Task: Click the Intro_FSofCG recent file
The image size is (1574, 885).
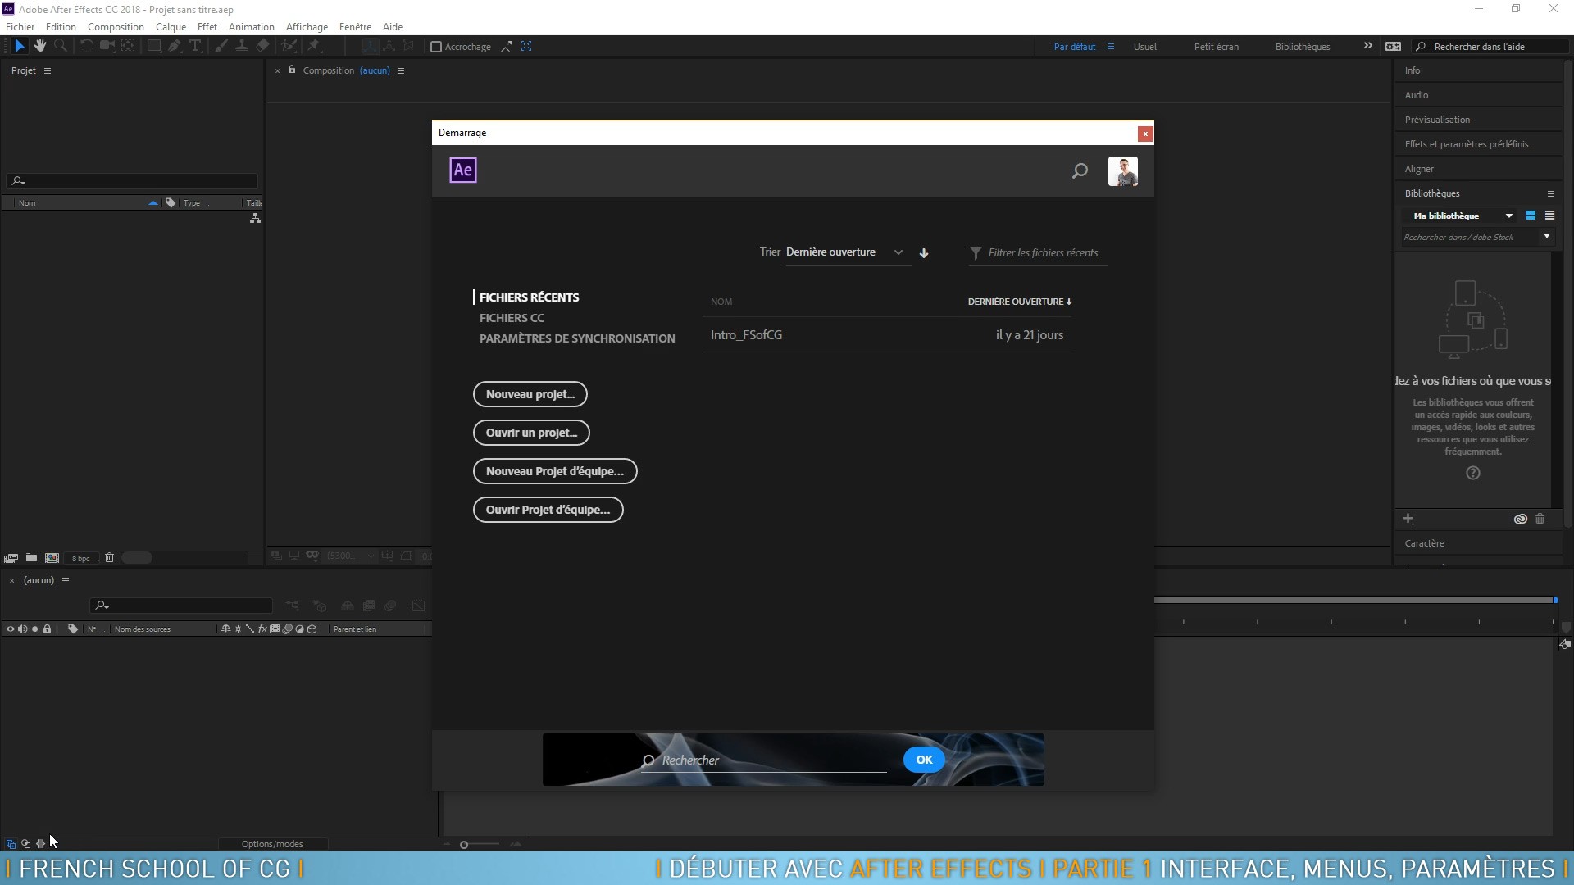Action: click(x=746, y=334)
